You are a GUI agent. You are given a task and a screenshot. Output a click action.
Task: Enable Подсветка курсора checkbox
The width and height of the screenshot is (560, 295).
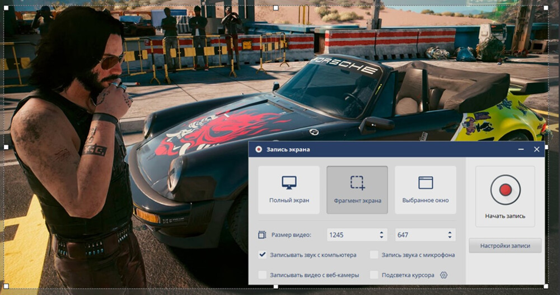374,275
